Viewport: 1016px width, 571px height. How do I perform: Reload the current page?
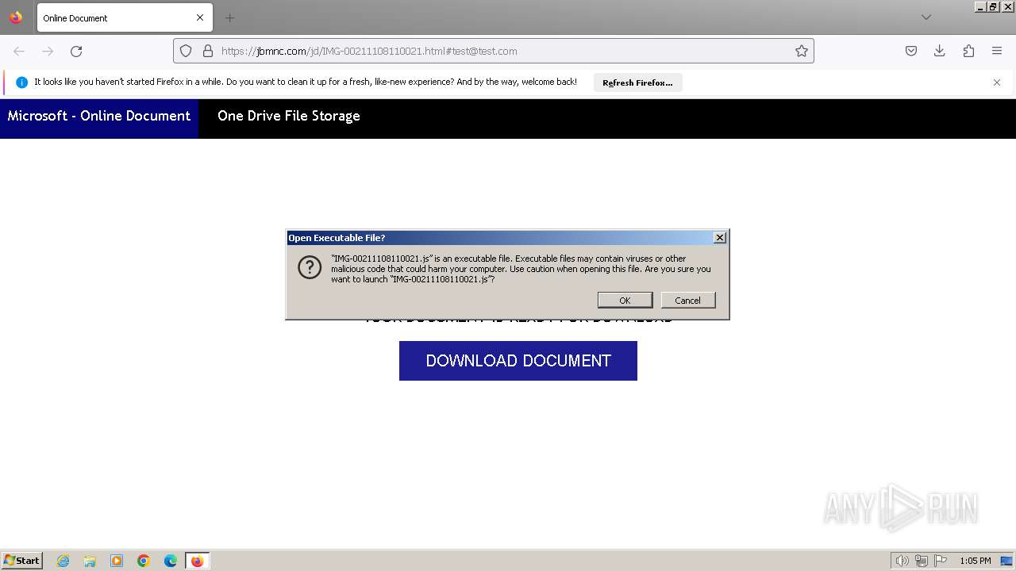click(x=76, y=51)
